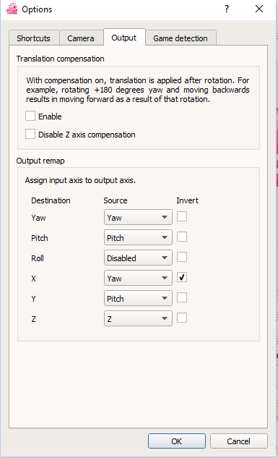Click the question mark help icon
278x458 pixels.
(227, 9)
